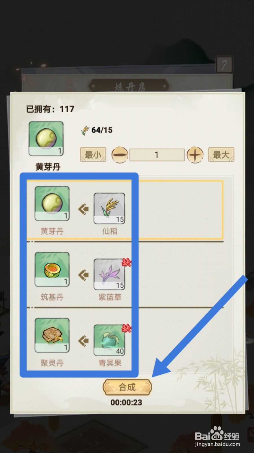Viewport: 254px width, 453px height.
Task: Select the 筑基丹 recipe pill icon
Action: click(x=52, y=270)
